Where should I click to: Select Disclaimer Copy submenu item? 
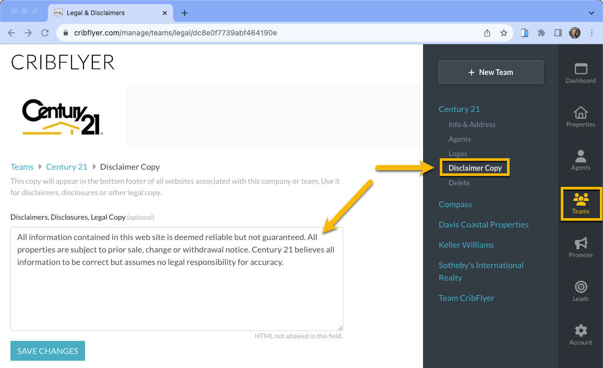[x=475, y=168]
